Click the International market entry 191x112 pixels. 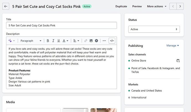(139, 98)
